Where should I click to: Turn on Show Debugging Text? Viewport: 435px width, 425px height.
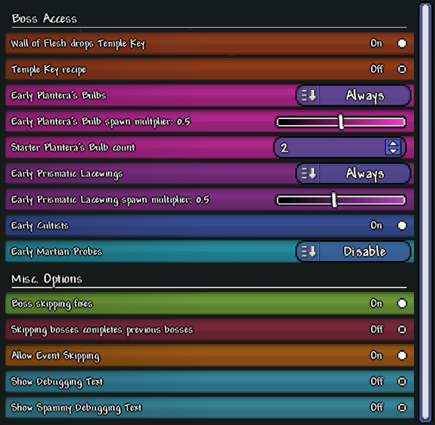coord(402,382)
